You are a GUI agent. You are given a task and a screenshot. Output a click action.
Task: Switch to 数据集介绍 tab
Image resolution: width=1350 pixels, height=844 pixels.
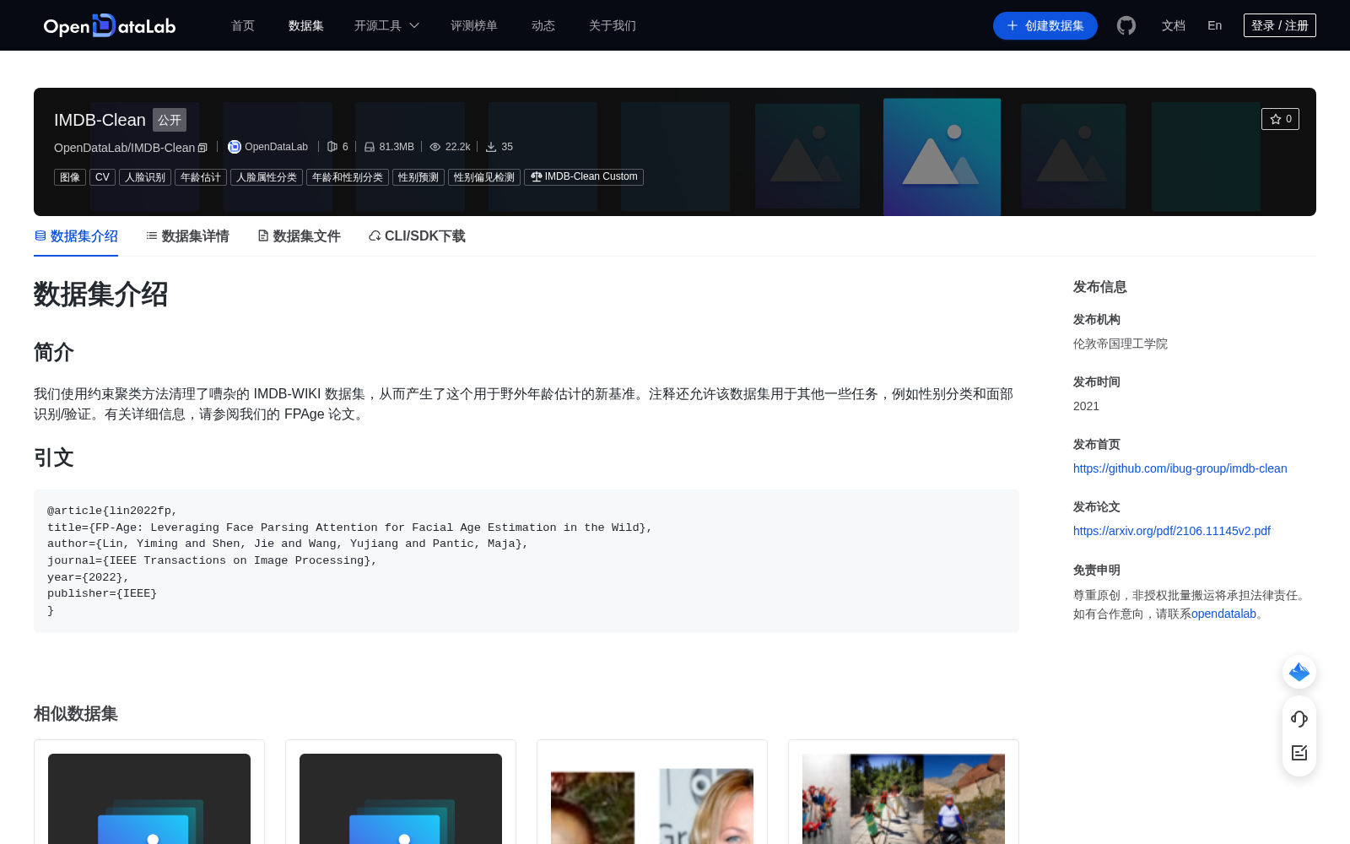tap(76, 236)
